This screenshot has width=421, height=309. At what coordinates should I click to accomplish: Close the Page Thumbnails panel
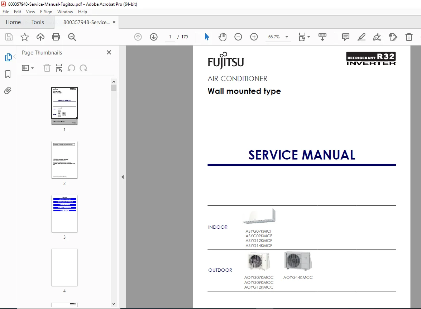(x=109, y=52)
